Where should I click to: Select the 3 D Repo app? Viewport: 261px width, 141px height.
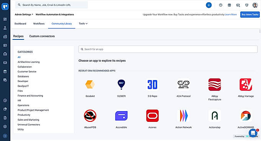(x=152, y=85)
